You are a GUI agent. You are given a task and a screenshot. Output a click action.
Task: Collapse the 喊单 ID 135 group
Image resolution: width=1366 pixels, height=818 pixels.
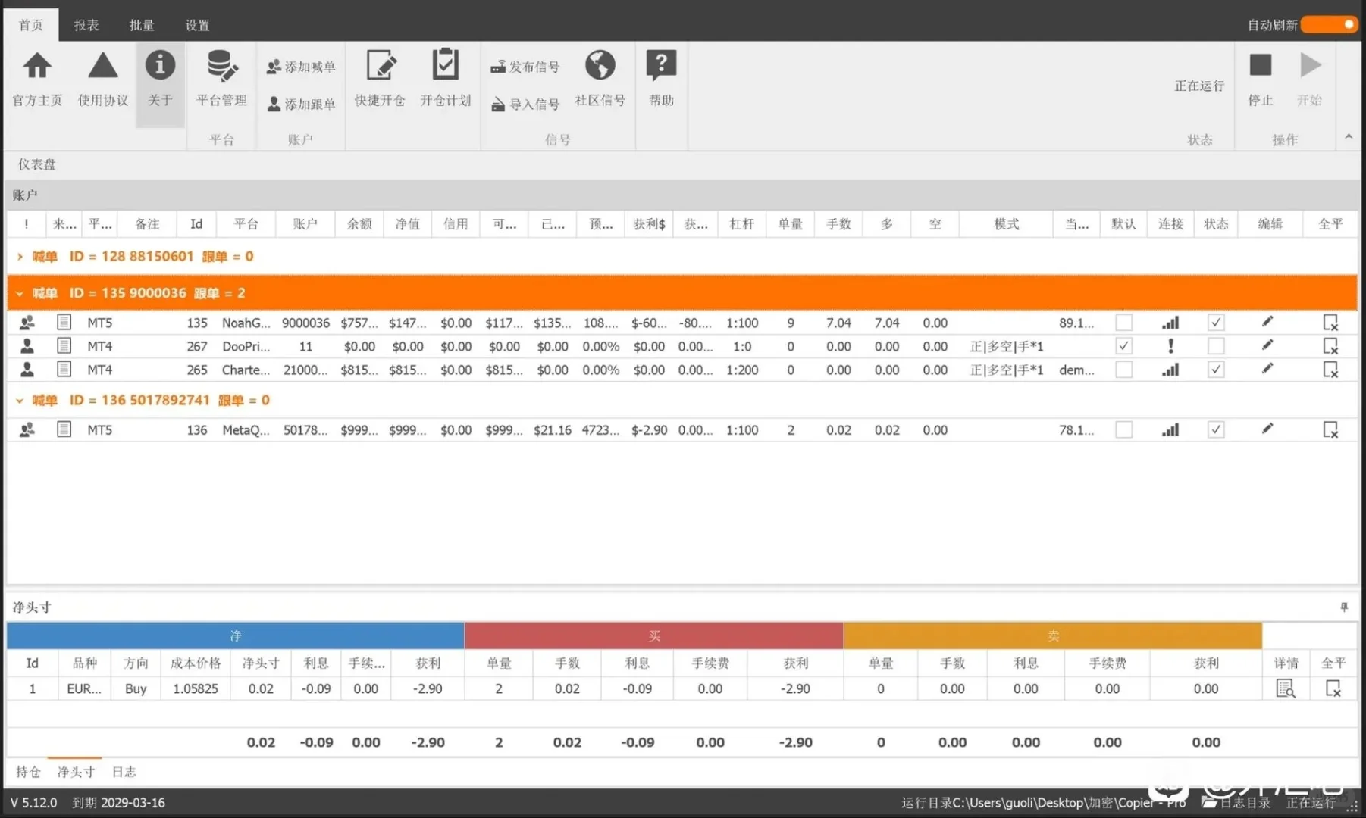pyautogui.click(x=20, y=293)
